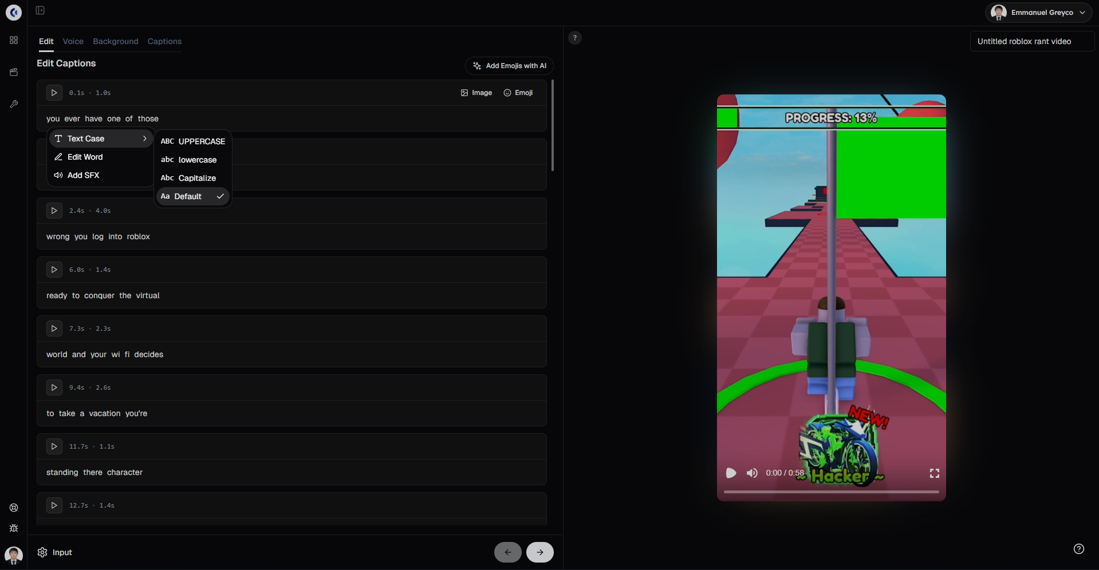Open the tools wrench icon in sidebar
This screenshot has width=1099, height=570.
coord(14,104)
